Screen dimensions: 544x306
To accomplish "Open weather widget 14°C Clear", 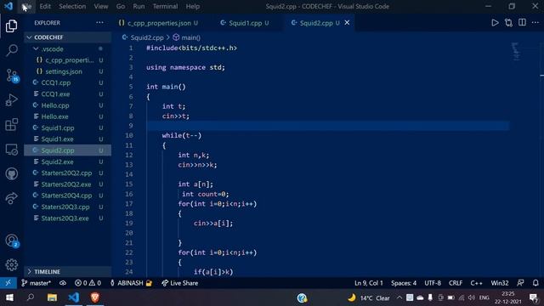I will [369, 297].
